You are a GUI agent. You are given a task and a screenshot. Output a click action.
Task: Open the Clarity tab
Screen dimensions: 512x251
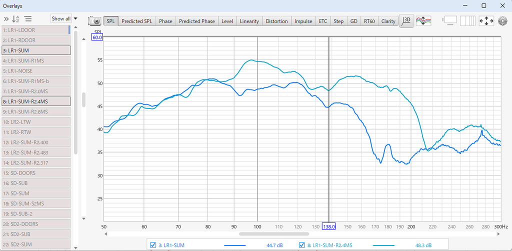coord(388,21)
